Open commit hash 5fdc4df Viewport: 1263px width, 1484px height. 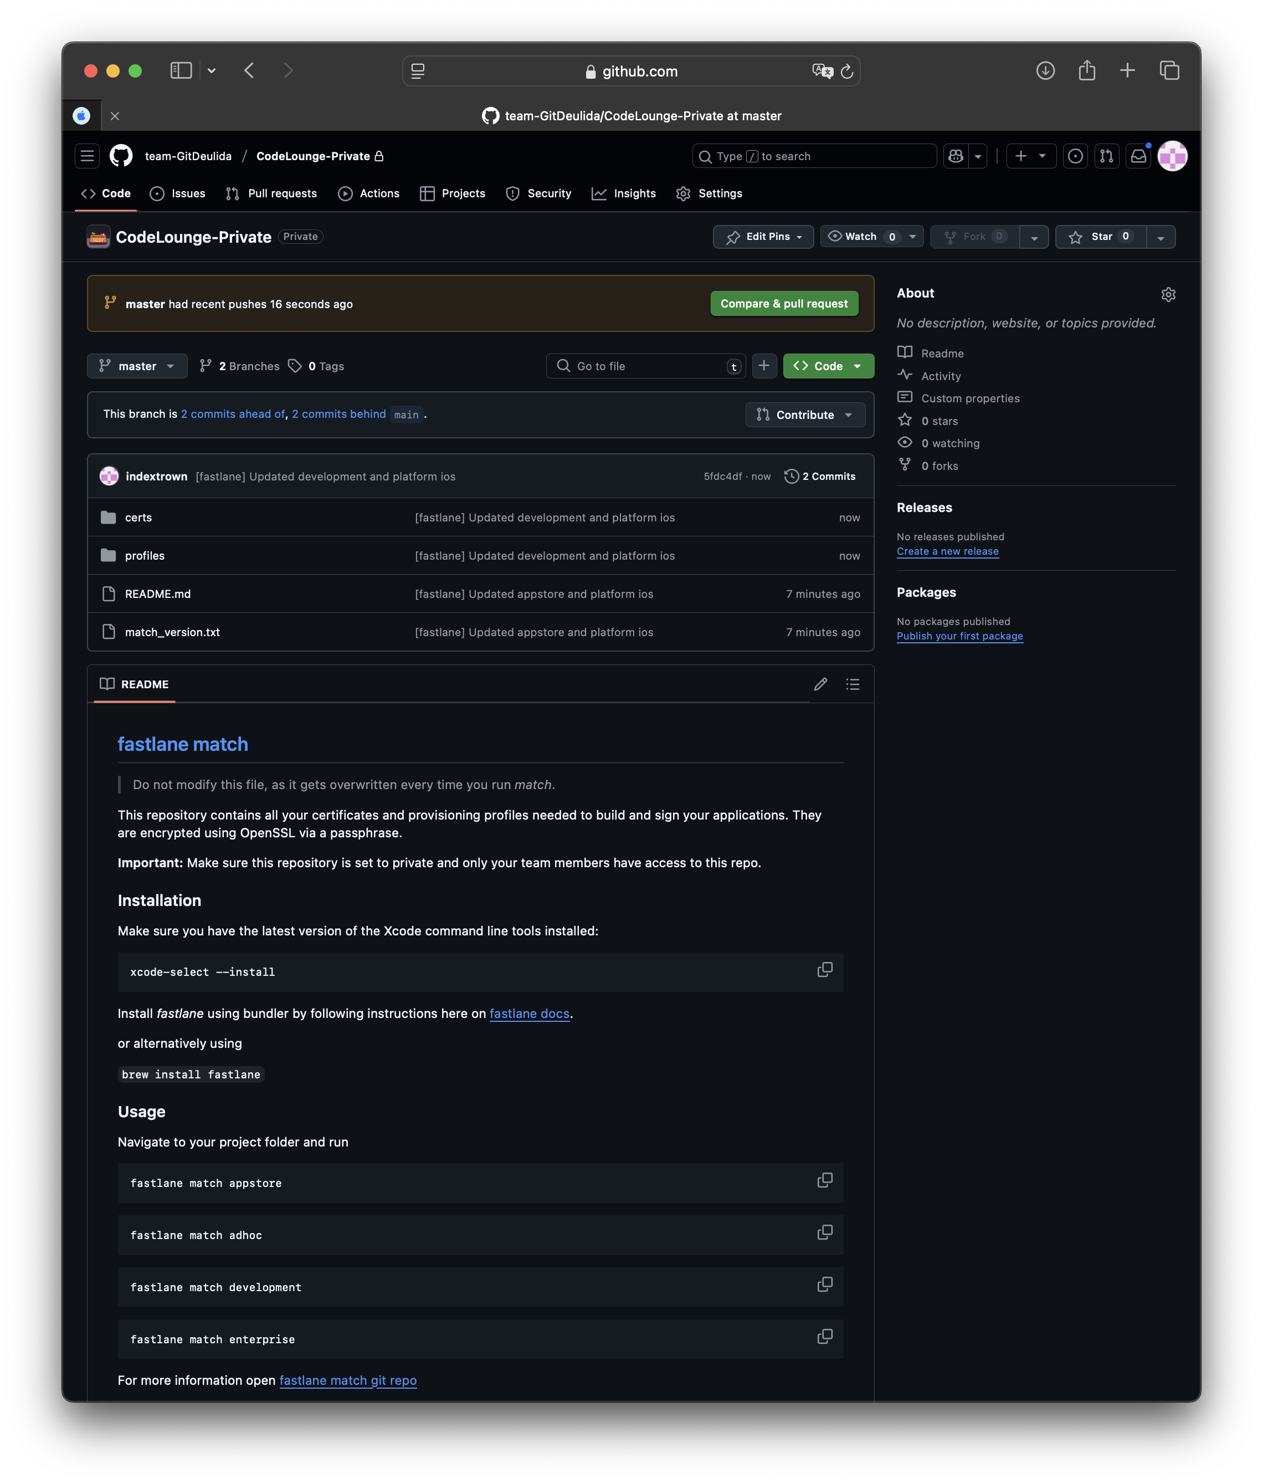coord(722,476)
